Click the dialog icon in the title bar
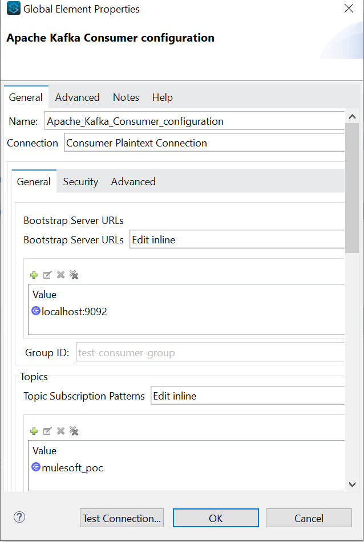This screenshot has width=364, height=542. point(13,9)
